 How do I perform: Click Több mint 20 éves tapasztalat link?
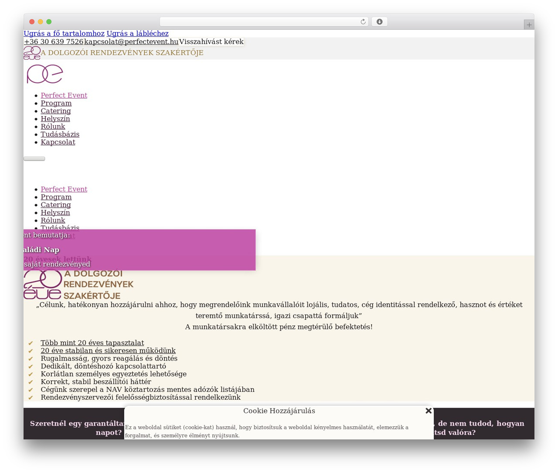(92, 343)
